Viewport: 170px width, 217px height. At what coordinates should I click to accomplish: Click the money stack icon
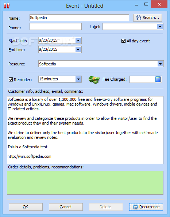click(94, 79)
